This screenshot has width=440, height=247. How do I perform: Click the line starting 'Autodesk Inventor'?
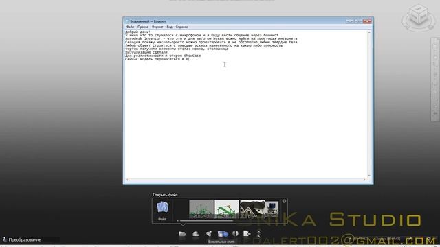point(211,38)
